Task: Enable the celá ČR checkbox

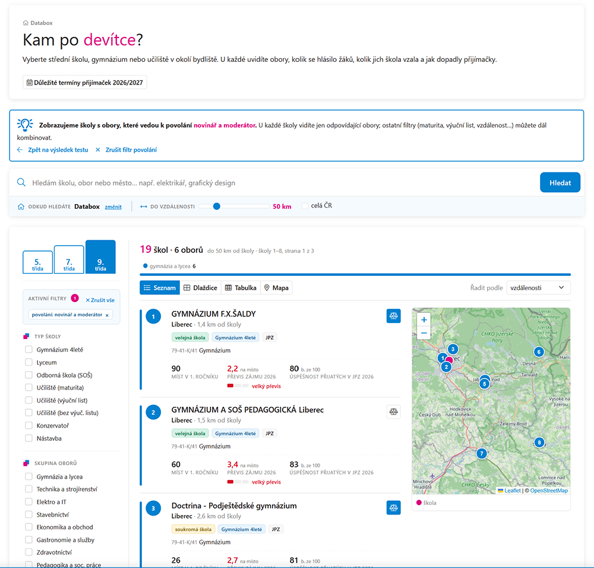Action: coord(305,206)
